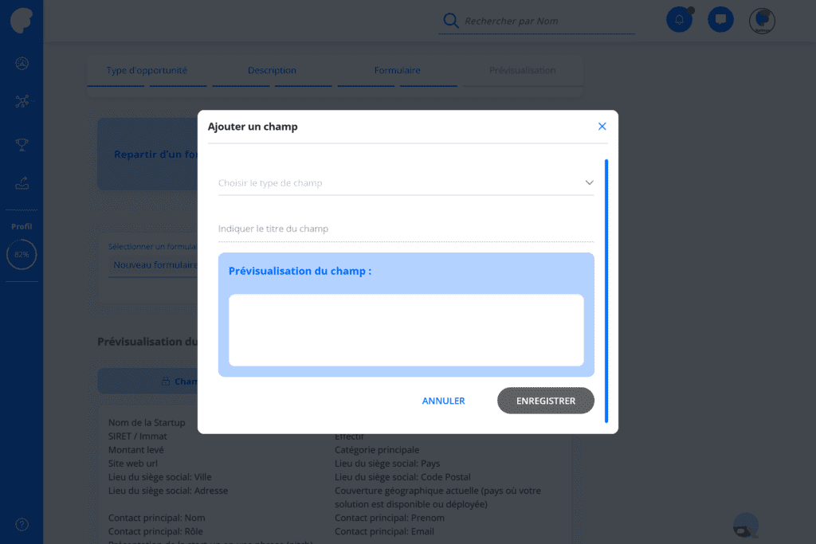Click the chevron arrow of field type selector
Image resolution: width=816 pixels, height=544 pixels.
(589, 182)
